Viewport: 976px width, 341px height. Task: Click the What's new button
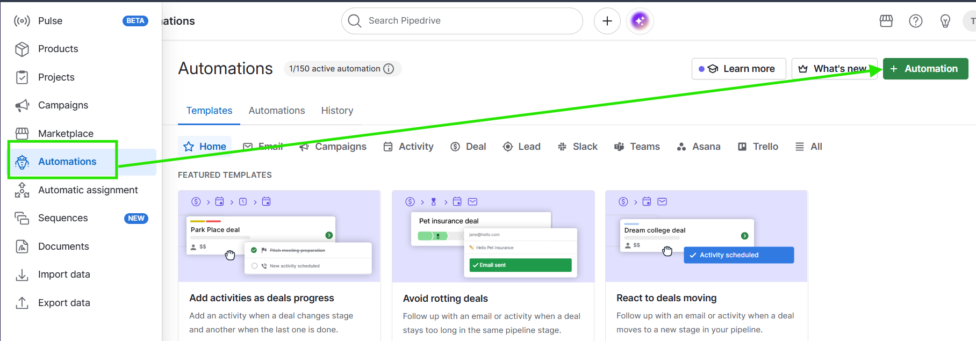[834, 69]
